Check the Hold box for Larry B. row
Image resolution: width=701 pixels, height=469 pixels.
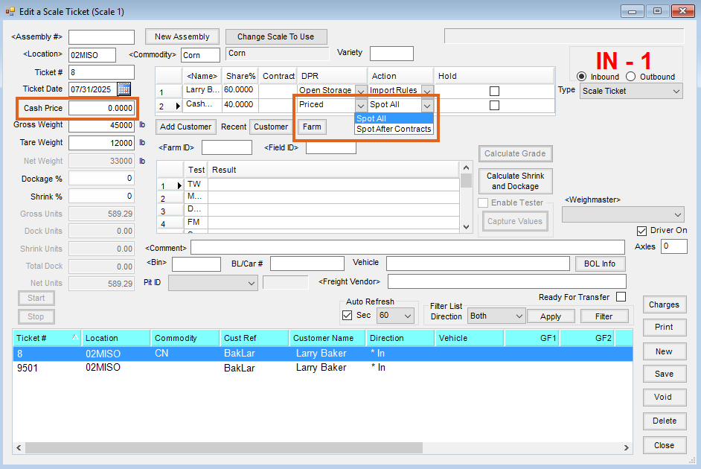coord(494,91)
